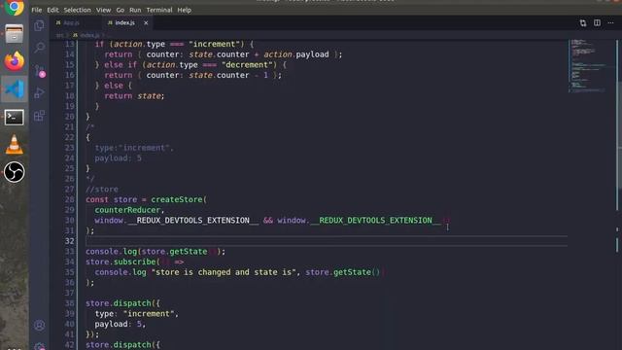
Task: Open the Accounts menu icon
Action: 39,325
